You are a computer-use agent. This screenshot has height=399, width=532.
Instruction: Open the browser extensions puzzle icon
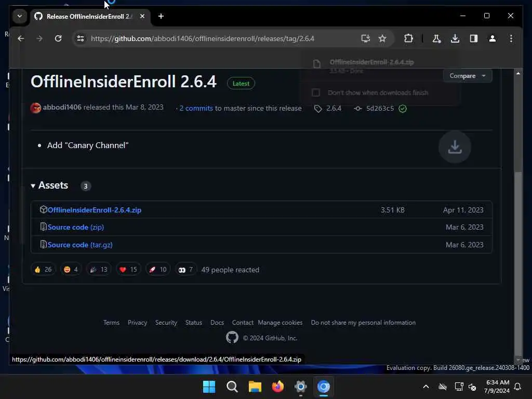click(x=408, y=38)
